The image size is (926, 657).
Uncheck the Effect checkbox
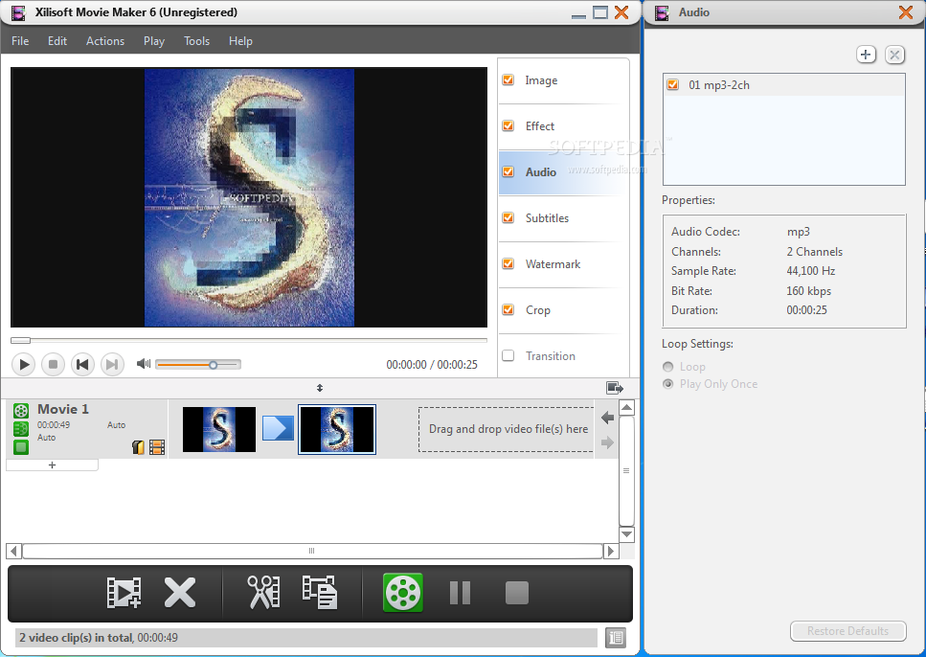click(x=508, y=125)
